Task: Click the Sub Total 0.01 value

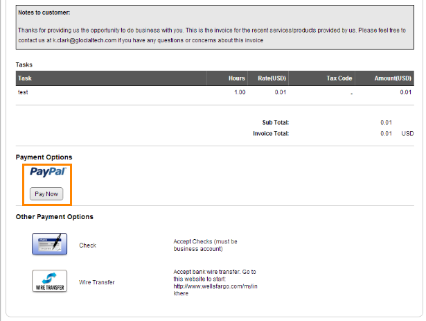Action: (386, 123)
